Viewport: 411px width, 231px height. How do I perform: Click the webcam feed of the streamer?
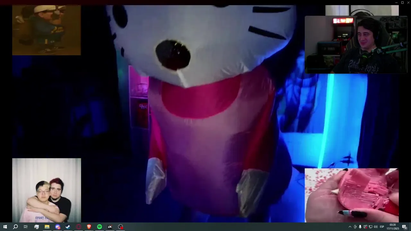[x=356, y=45]
